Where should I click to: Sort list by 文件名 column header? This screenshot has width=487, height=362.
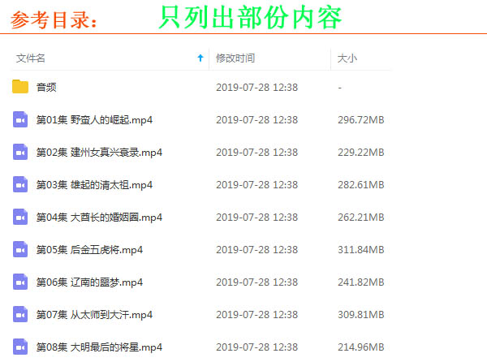31,58
